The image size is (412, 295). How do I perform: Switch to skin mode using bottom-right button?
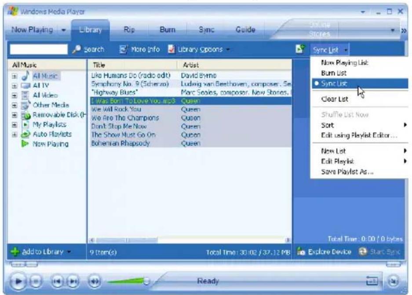coord(394,281)
